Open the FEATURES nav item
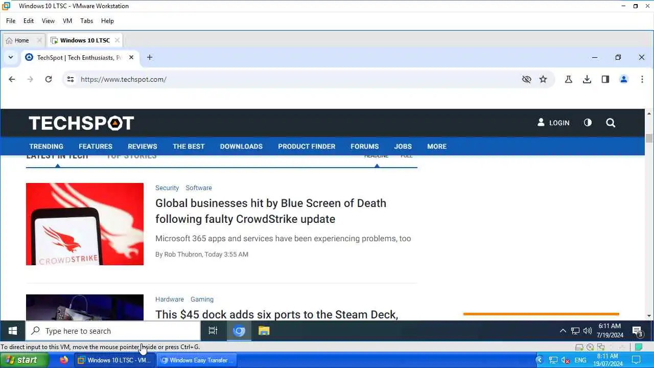The width and height of the screenshot is (654, 368). point(96,146)
